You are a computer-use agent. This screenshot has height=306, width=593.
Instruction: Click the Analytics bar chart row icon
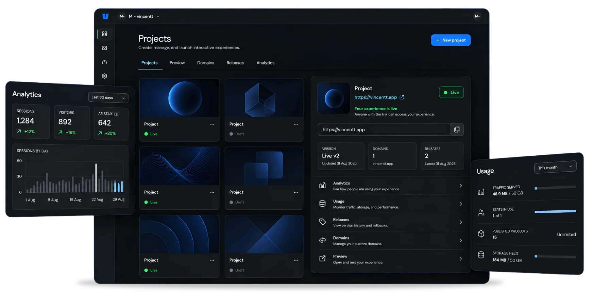click(322, 186)
